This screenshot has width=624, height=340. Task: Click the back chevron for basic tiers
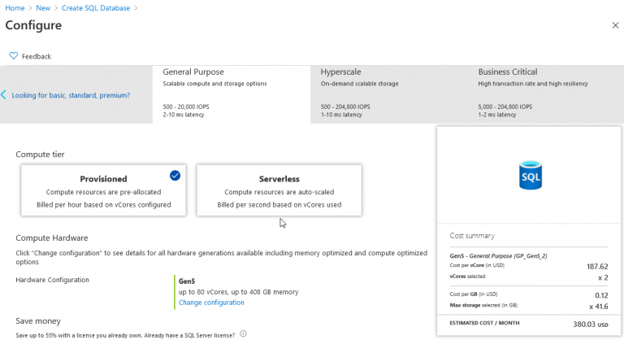tap(4, 94)
